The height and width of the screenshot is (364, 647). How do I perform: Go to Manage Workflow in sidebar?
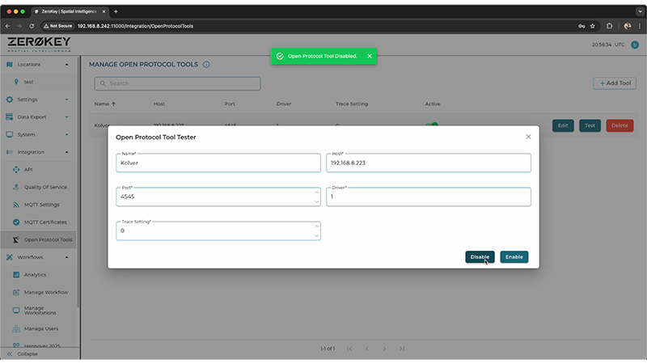click(45, 292)
